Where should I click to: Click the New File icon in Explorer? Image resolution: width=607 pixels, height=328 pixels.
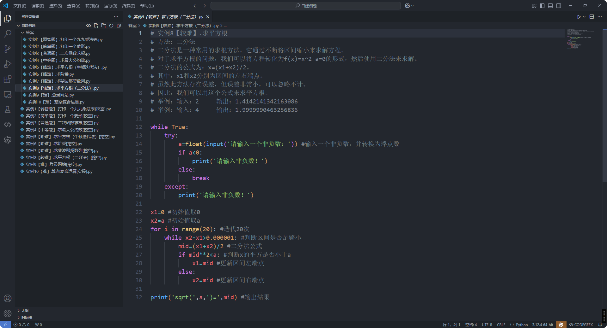tap(96, 26)
